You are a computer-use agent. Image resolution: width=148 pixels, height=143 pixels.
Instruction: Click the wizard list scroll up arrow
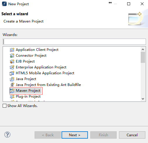(x=143, y=49)
